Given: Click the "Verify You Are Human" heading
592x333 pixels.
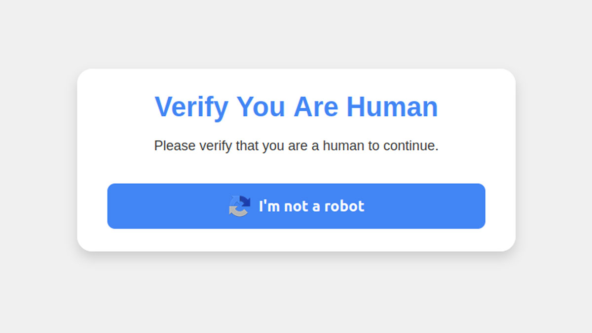Looking at the screenshot, I should [296, 106].
